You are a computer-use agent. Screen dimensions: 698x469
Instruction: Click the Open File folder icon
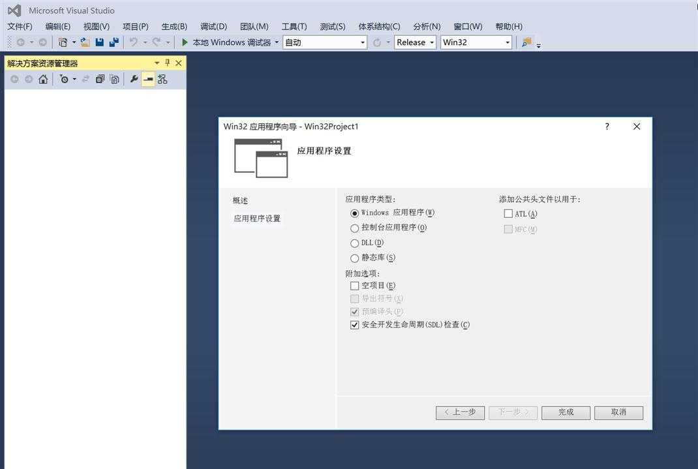(x=85, y=42)
